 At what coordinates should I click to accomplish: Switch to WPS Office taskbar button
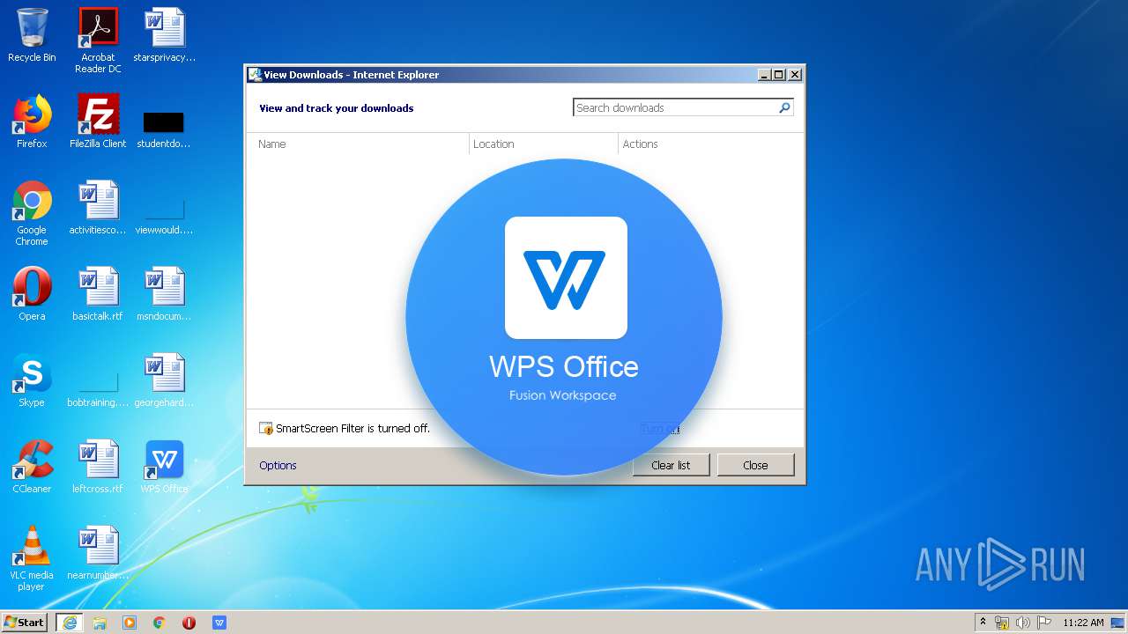coord(219,623)
